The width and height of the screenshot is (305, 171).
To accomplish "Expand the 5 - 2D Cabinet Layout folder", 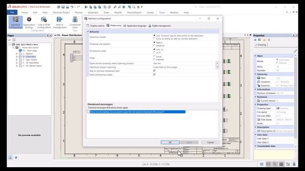I will (x=17, y=66).
